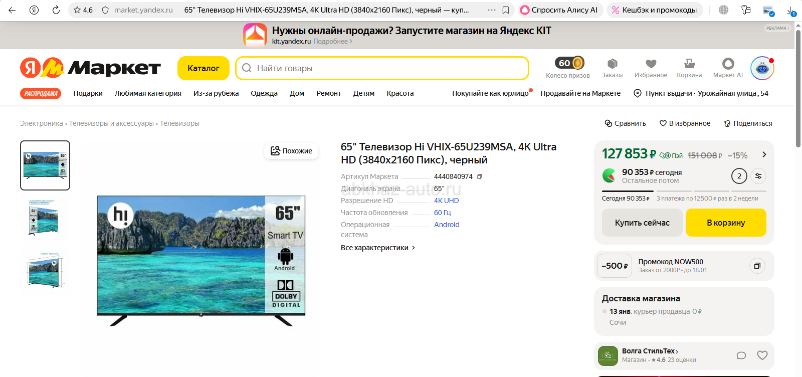Click the Купить сейчас button

[642, 223]
